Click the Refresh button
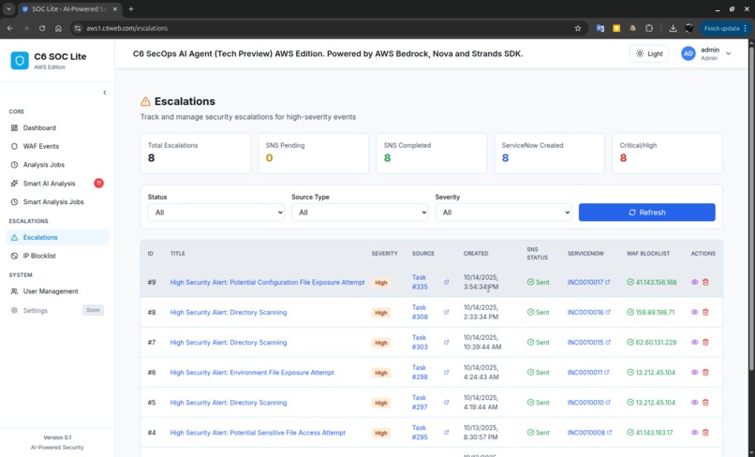 point(646,213)
